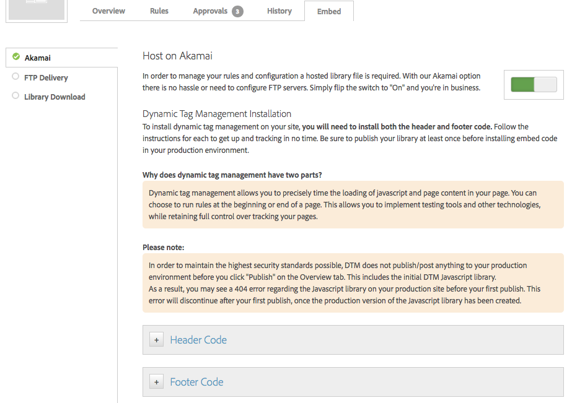The image size is (572, 403).
Task: Open the Overview tab
Action: pyautogui.click(x=108, y=11)
